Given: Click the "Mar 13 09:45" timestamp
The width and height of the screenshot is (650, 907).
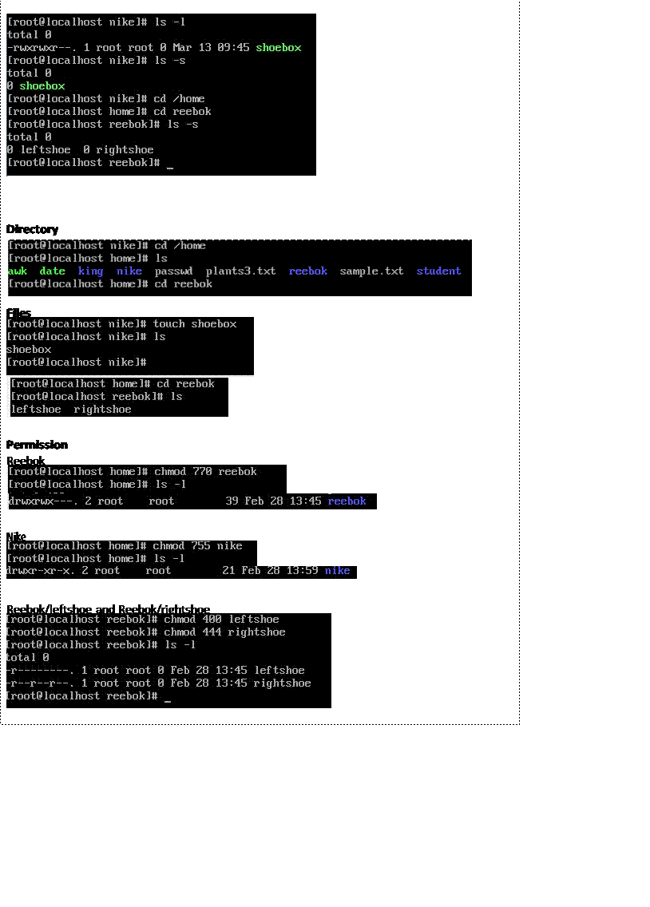Looking at the screenshot, I should tap(211, 47).
